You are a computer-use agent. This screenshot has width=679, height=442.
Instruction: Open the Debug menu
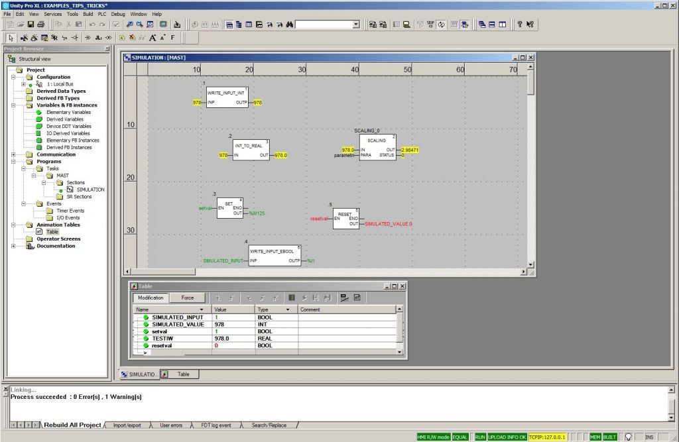point(117,14)
